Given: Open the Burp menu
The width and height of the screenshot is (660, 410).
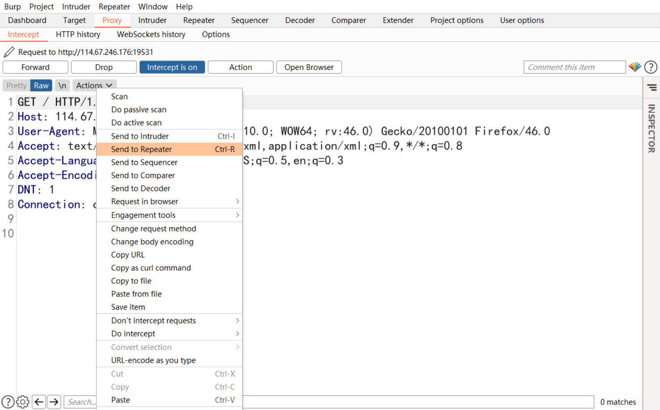Looking at the screenshot, I should (x=13, y=7).
